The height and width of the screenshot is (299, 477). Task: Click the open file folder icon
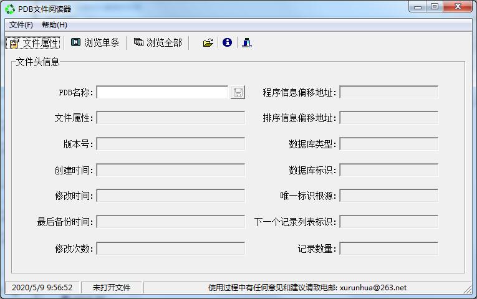tap(208, 42)
